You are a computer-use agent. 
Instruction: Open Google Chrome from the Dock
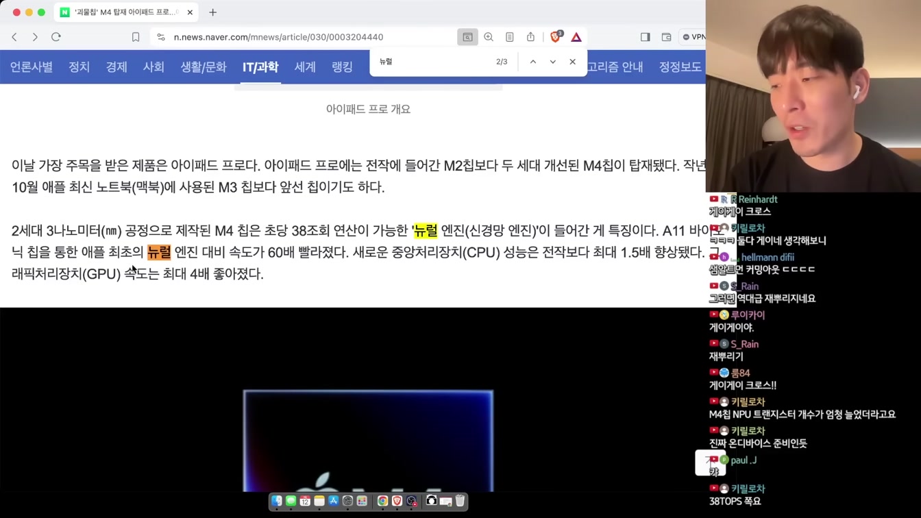(x=382, y=501)
